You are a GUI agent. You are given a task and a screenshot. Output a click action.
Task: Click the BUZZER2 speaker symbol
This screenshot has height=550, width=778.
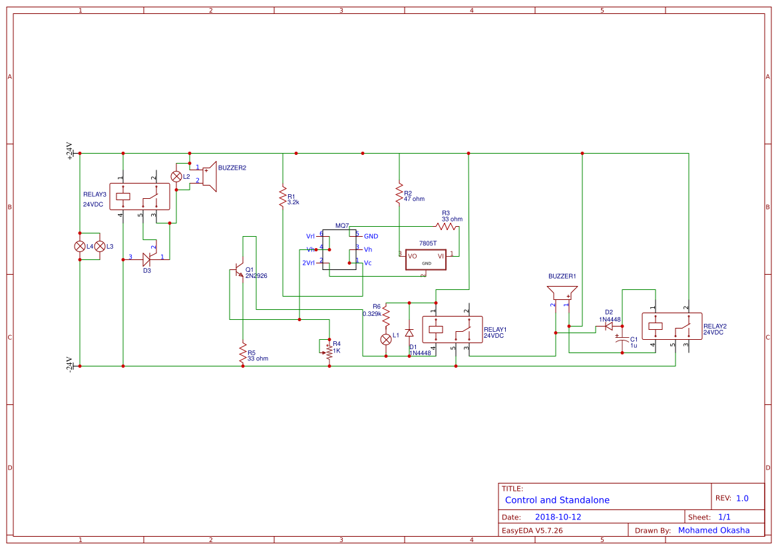point(211,176)
